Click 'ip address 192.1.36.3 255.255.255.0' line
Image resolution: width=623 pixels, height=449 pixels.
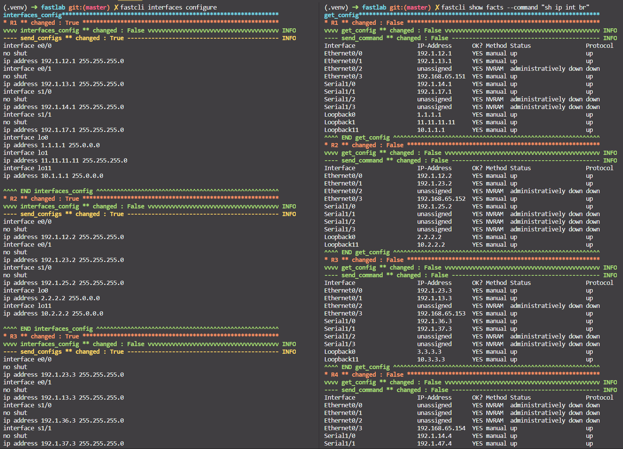(x=64, y=420)
